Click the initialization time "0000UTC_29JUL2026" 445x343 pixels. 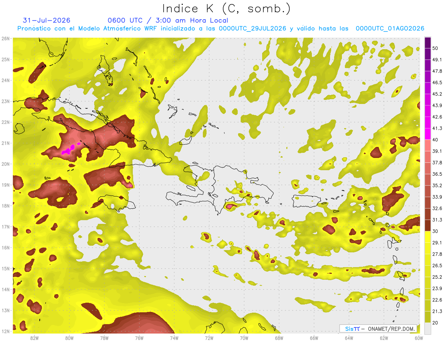pos(253,28)
